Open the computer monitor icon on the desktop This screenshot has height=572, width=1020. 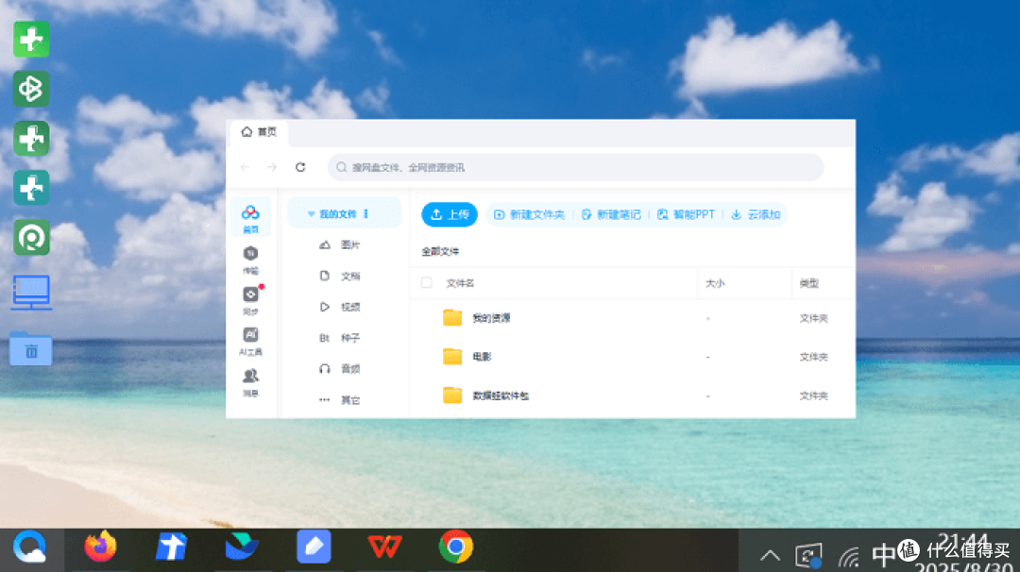pos(31,293)
